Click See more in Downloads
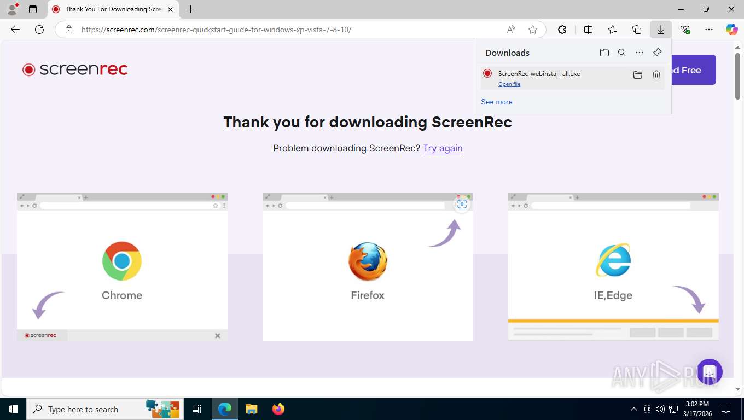This screenshot has width=744, height=420. click(x=497, y=102)
